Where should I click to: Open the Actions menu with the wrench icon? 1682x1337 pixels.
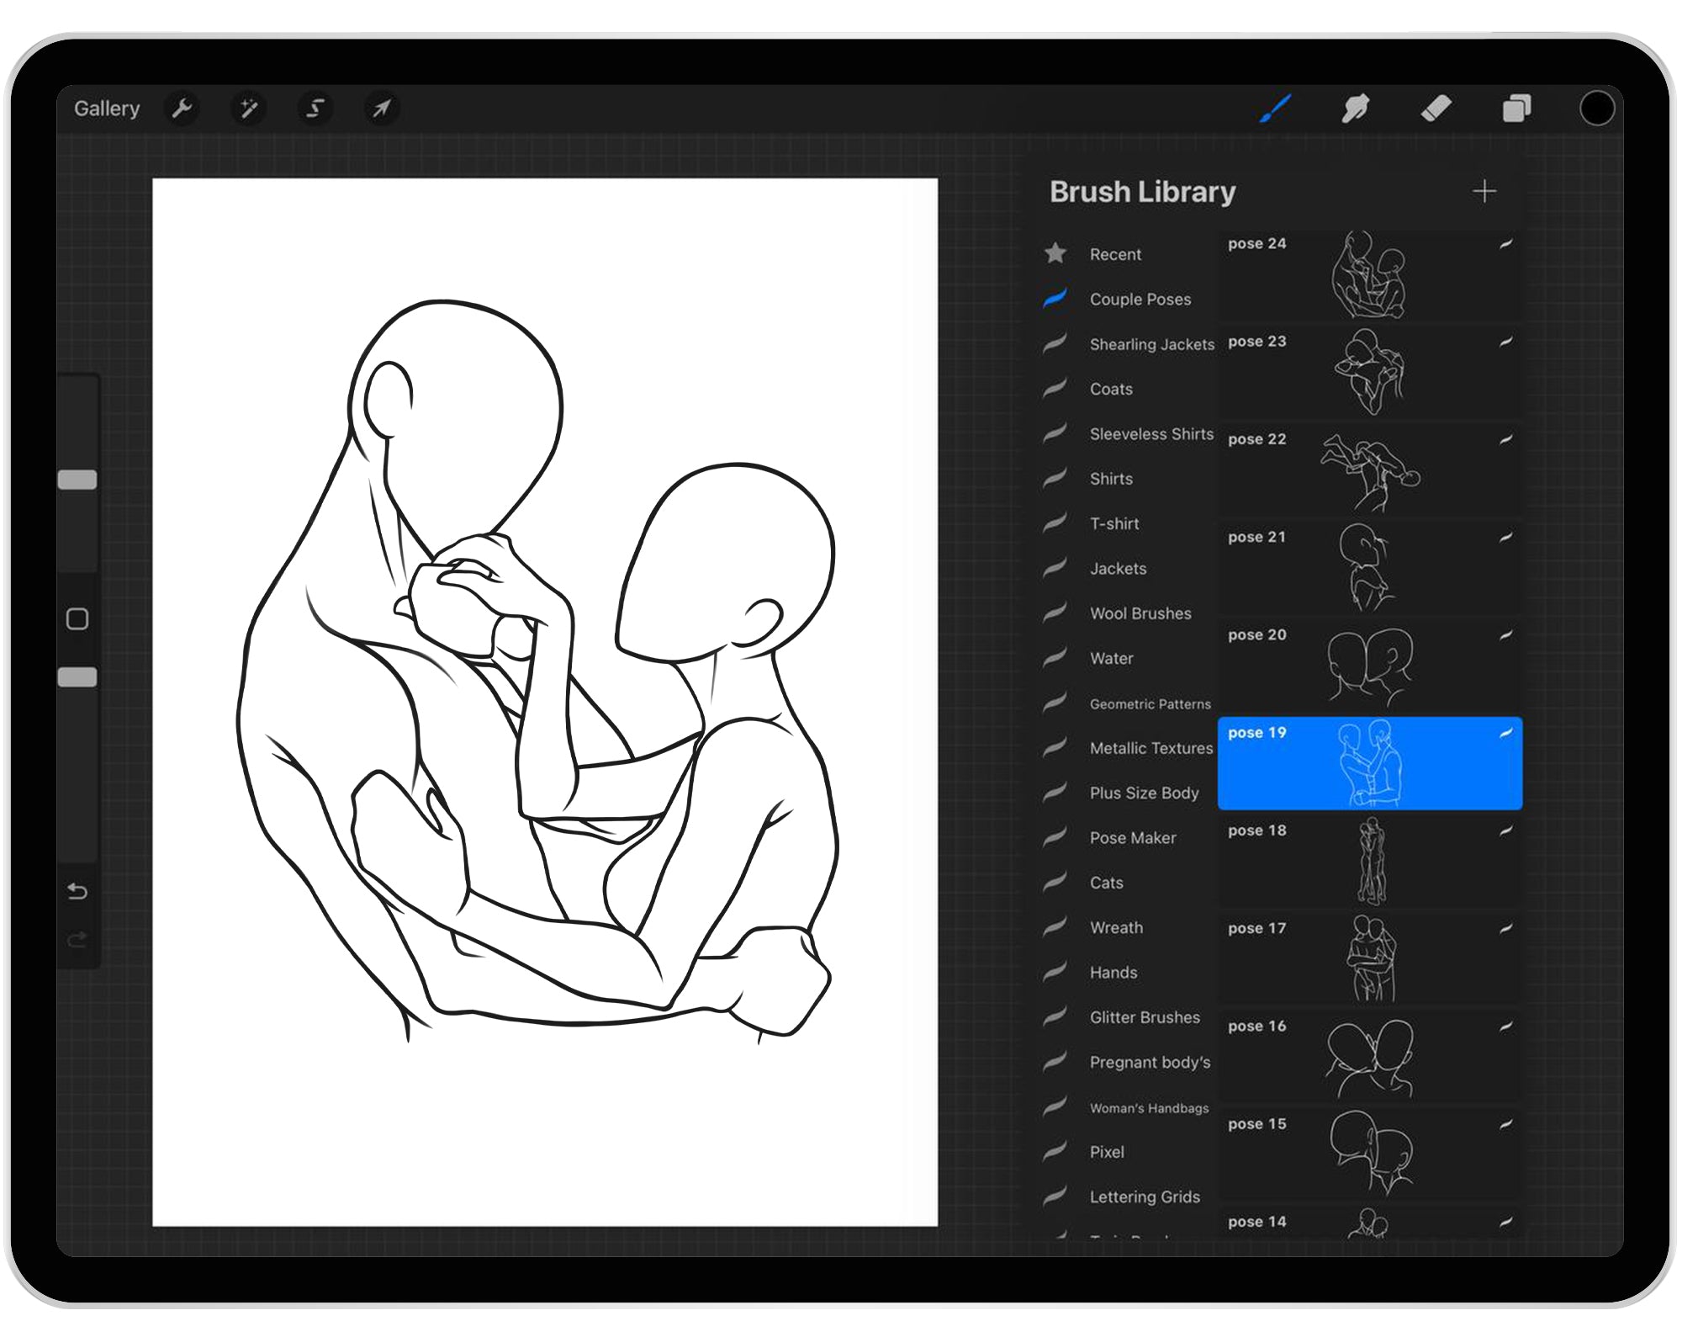182,108
